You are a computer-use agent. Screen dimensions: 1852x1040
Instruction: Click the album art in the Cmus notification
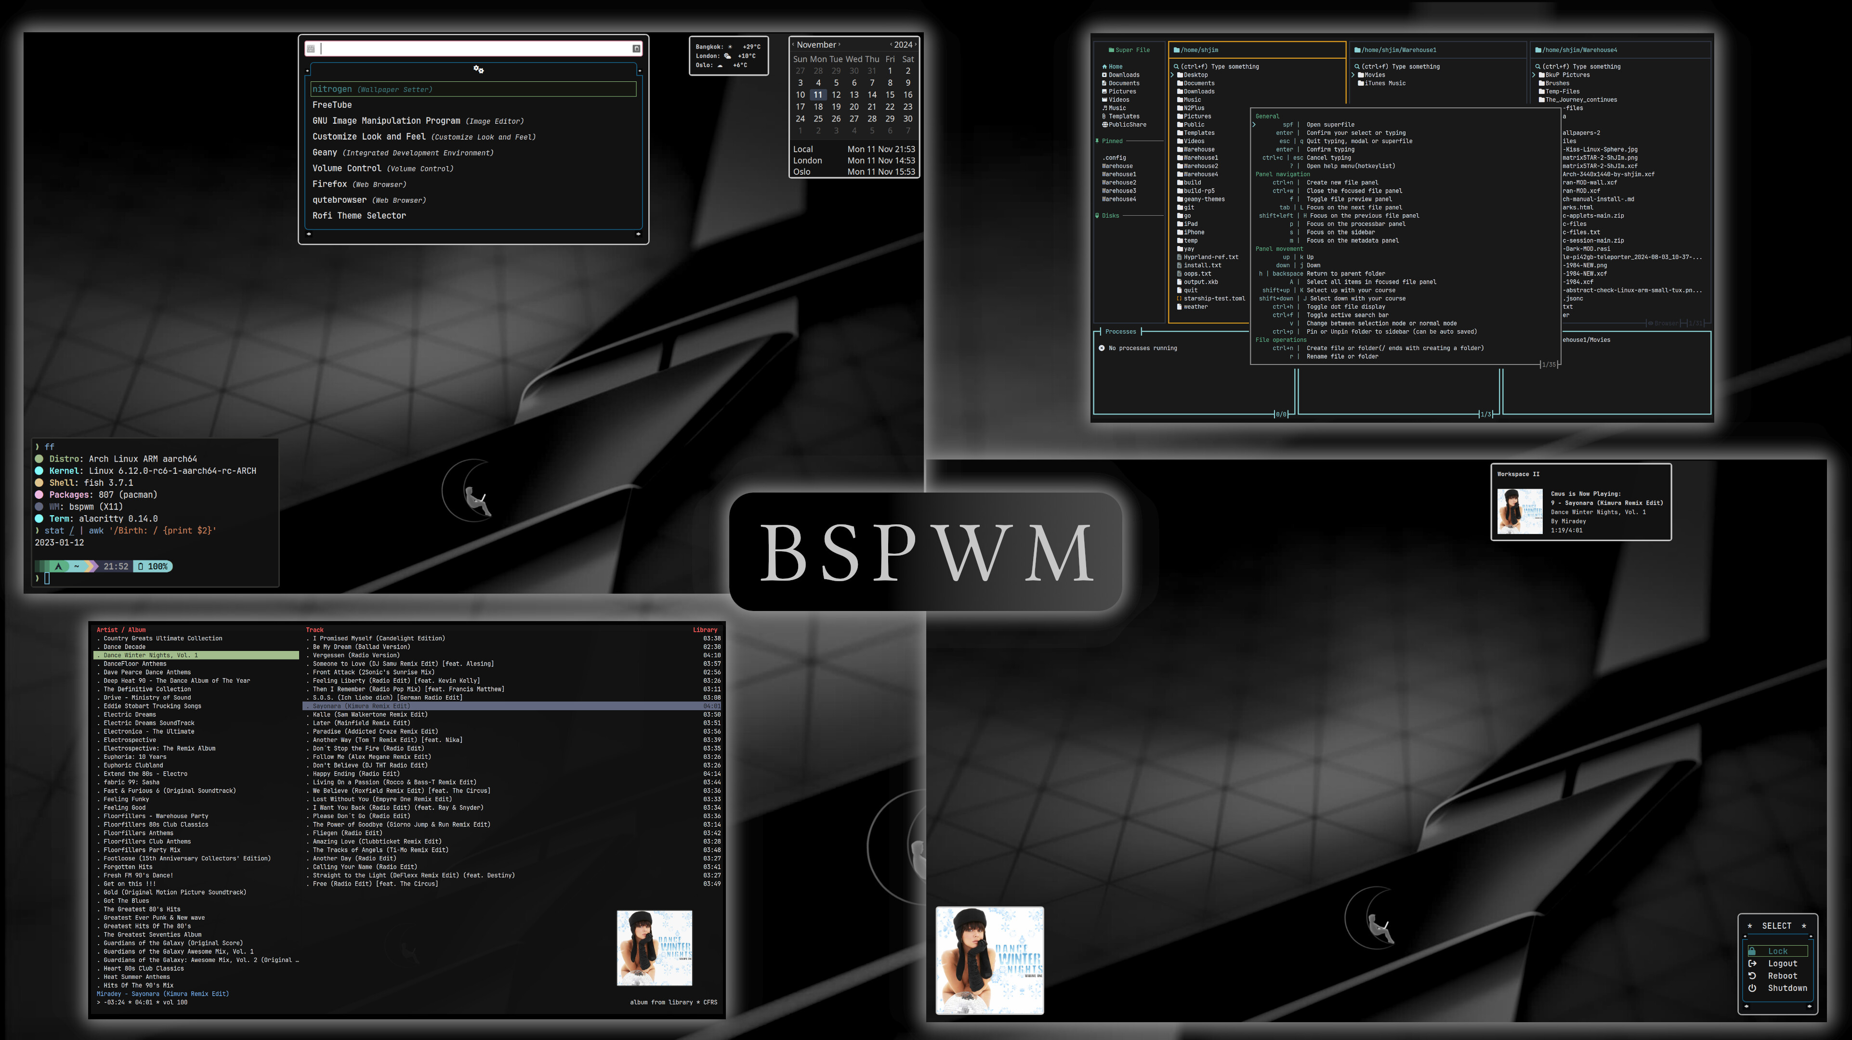(1520, 511)
